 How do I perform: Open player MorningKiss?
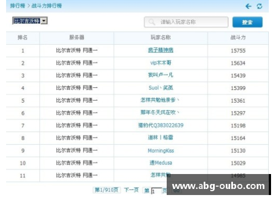tap(161, 151)
